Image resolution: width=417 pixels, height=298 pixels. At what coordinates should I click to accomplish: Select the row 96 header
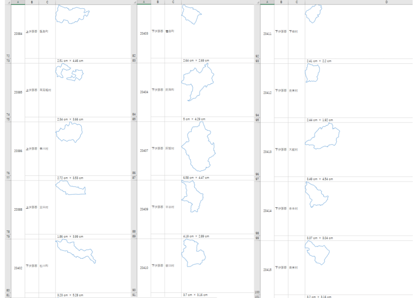click(257, 150)
